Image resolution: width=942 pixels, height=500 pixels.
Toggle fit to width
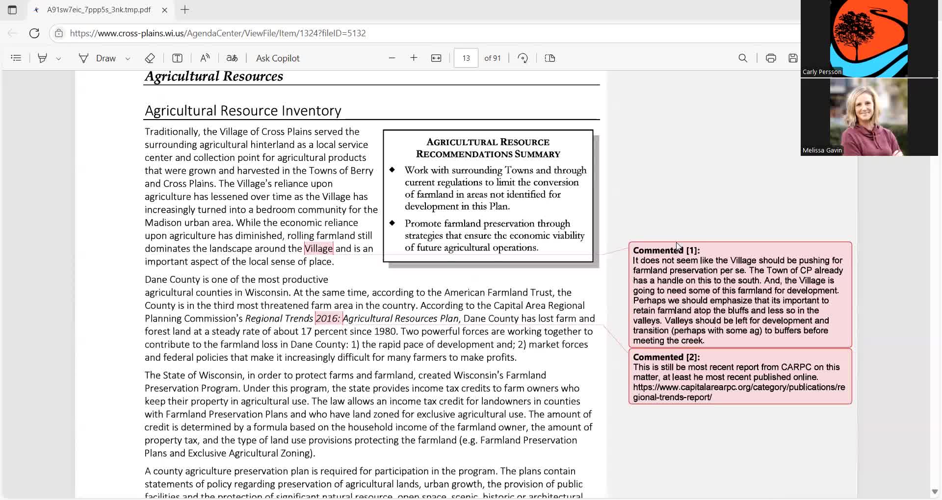click(436, 58)
